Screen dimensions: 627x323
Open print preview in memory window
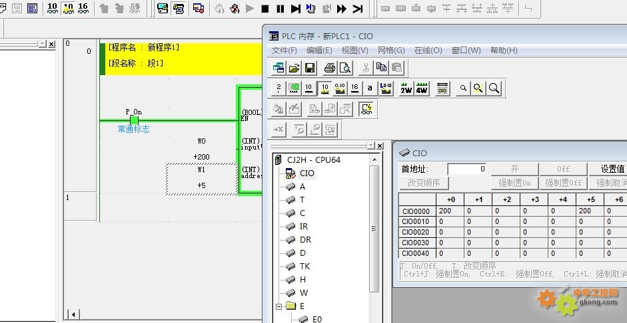tap(345, 68)
